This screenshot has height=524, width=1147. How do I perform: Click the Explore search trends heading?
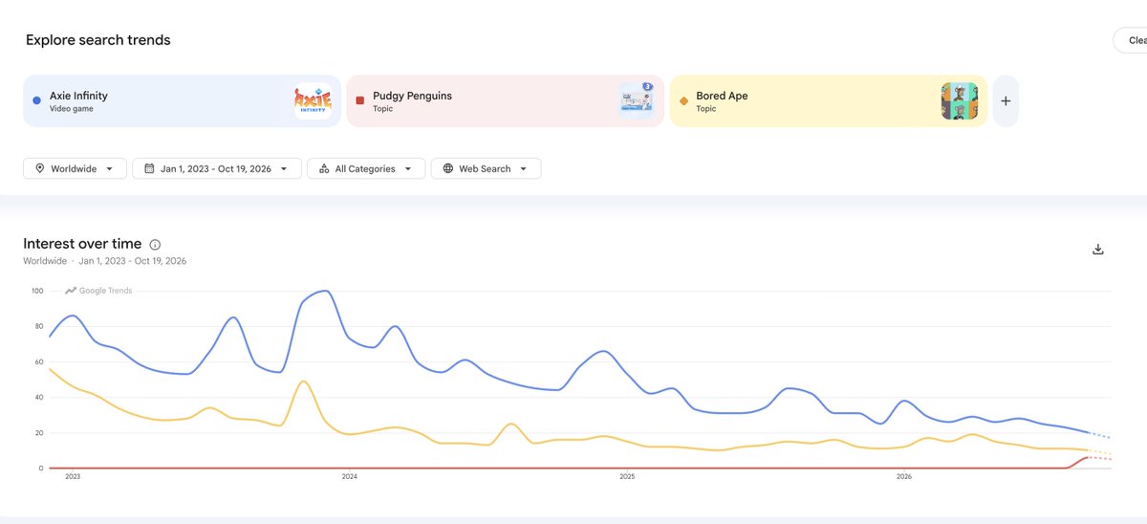(x=98, y=40)
